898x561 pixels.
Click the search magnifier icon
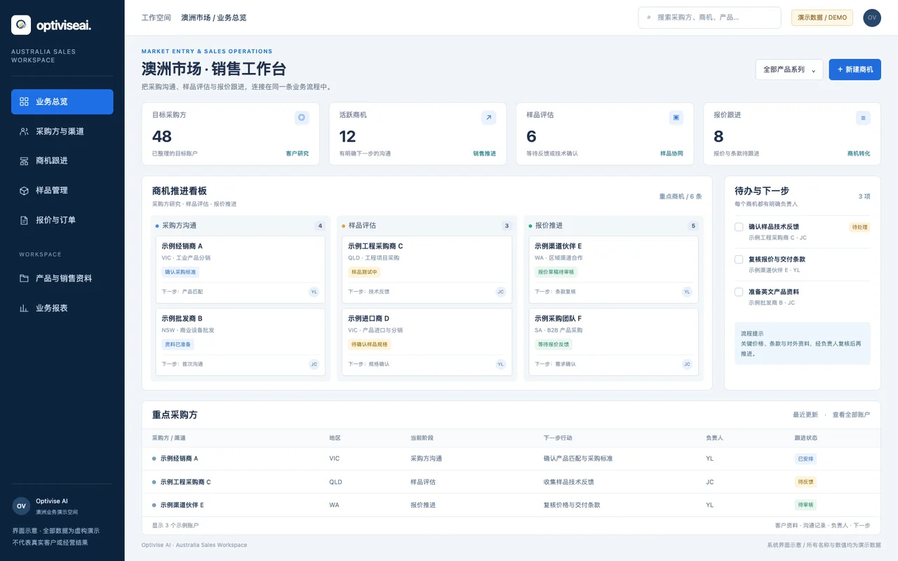649,18
